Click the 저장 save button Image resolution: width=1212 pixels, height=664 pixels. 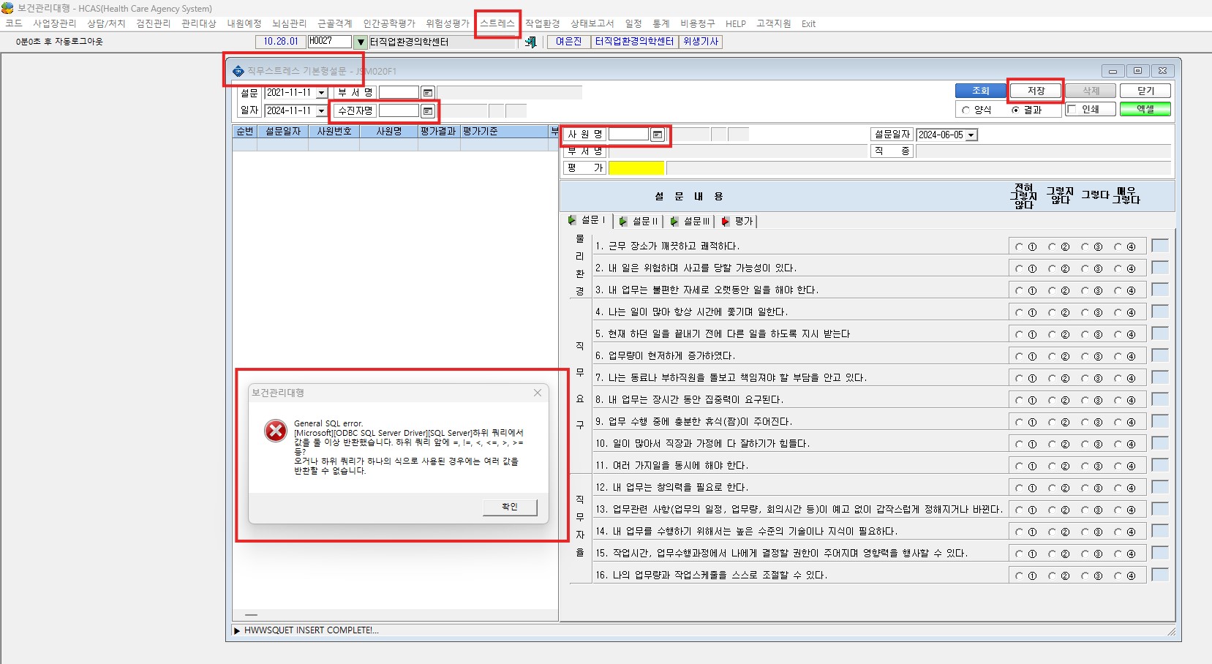click(1036, 91)
